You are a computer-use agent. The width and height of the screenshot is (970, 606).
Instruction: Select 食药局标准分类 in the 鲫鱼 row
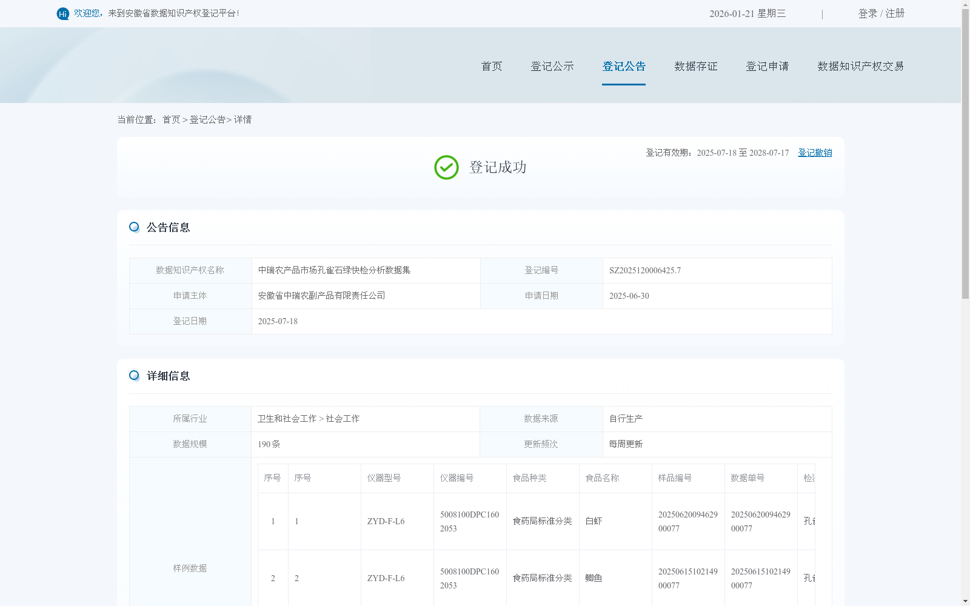(543, 578)
